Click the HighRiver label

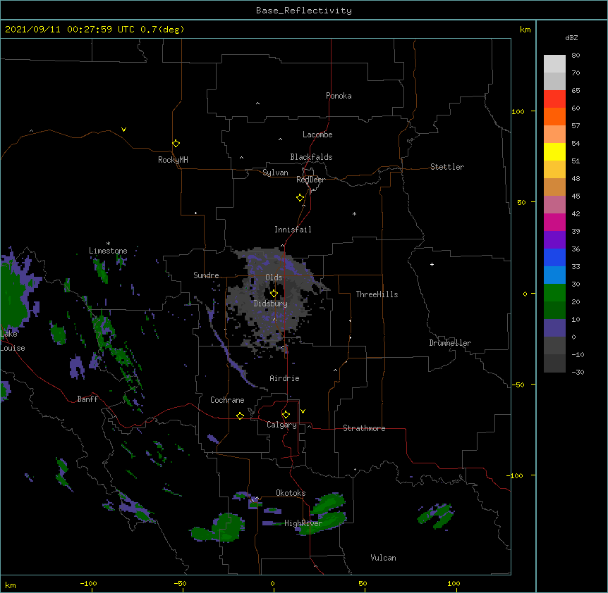pos(303,523)
